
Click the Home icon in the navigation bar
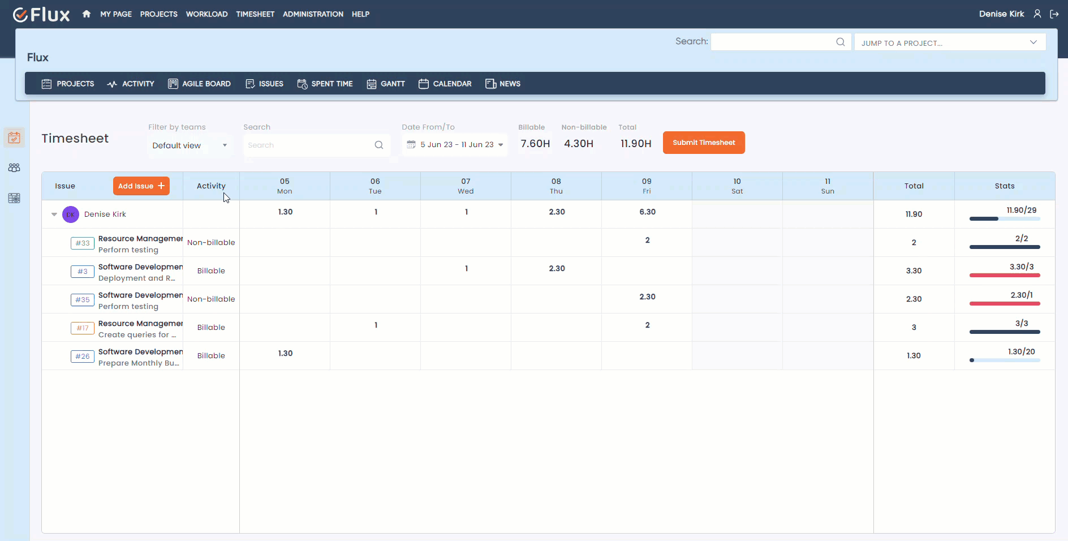(x=86, y=14)
